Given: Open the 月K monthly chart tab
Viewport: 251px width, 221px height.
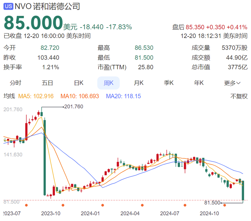Looking at the screenshot, I should [139, 83].
